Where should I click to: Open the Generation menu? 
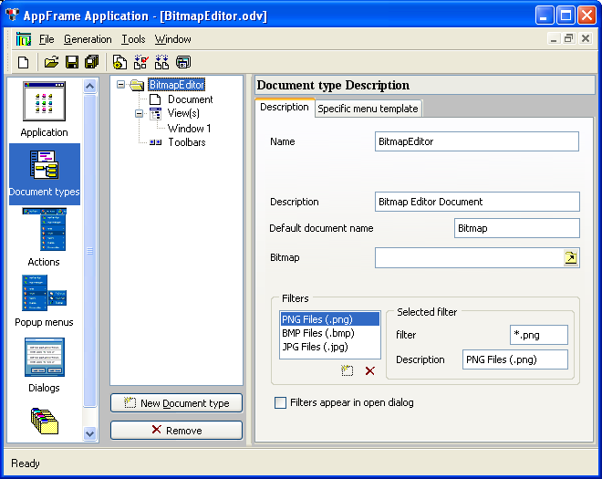pyautogui.click(x=88, y=39)
